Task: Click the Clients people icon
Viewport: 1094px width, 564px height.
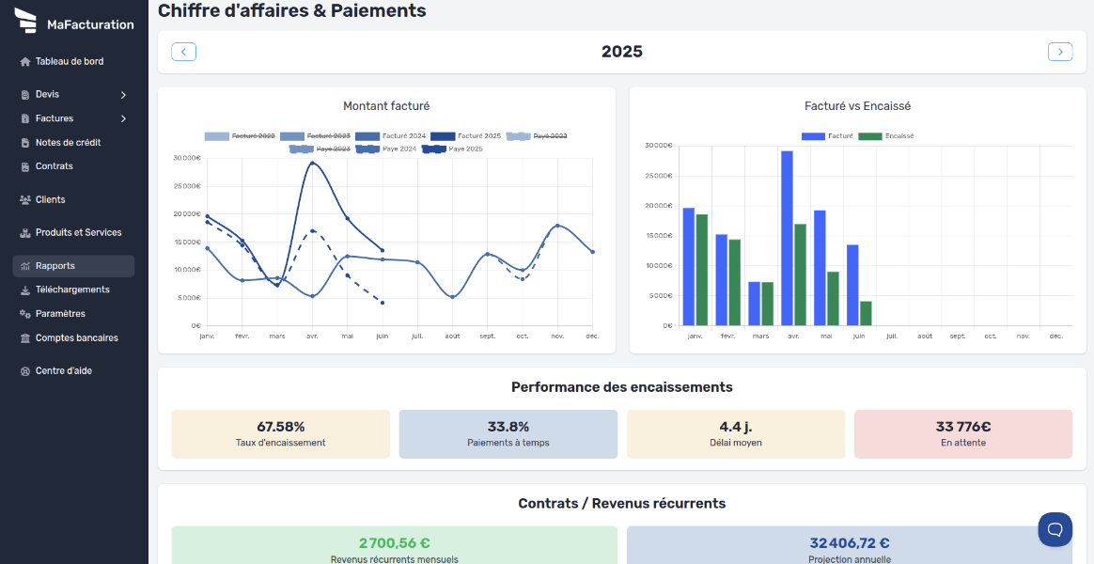Action: tap(25, 200)
